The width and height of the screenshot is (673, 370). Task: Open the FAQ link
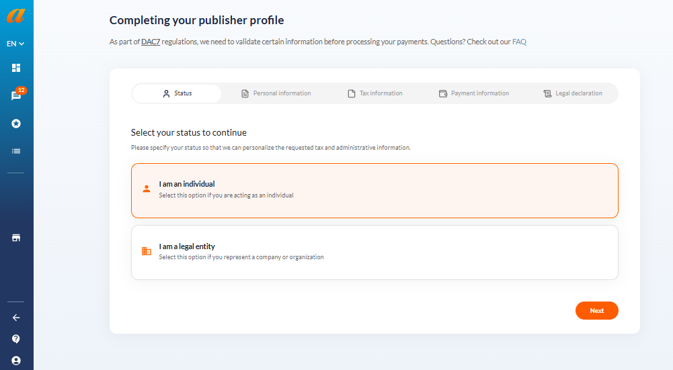tap(519, 42)
